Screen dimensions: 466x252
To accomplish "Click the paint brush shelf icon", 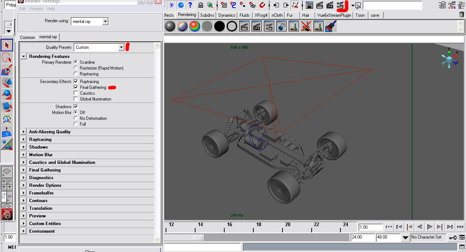I will pyautogui.click(x=331, y=26).
